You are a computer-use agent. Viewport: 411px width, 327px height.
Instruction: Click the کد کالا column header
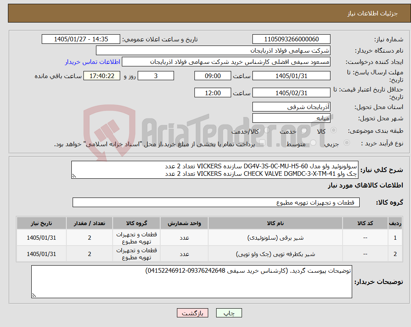[x=365, y=223]
